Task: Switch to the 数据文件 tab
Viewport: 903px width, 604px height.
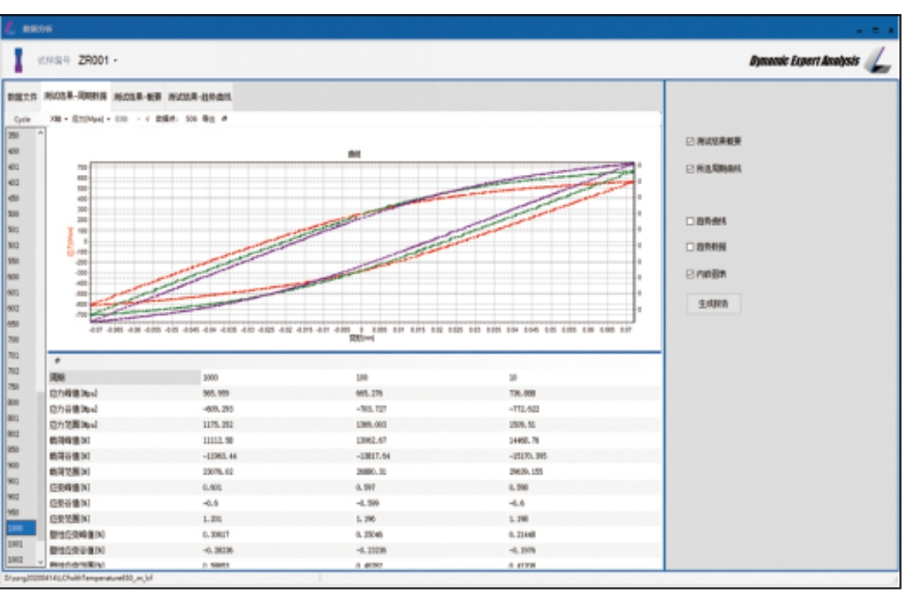Action: point(22,96)
